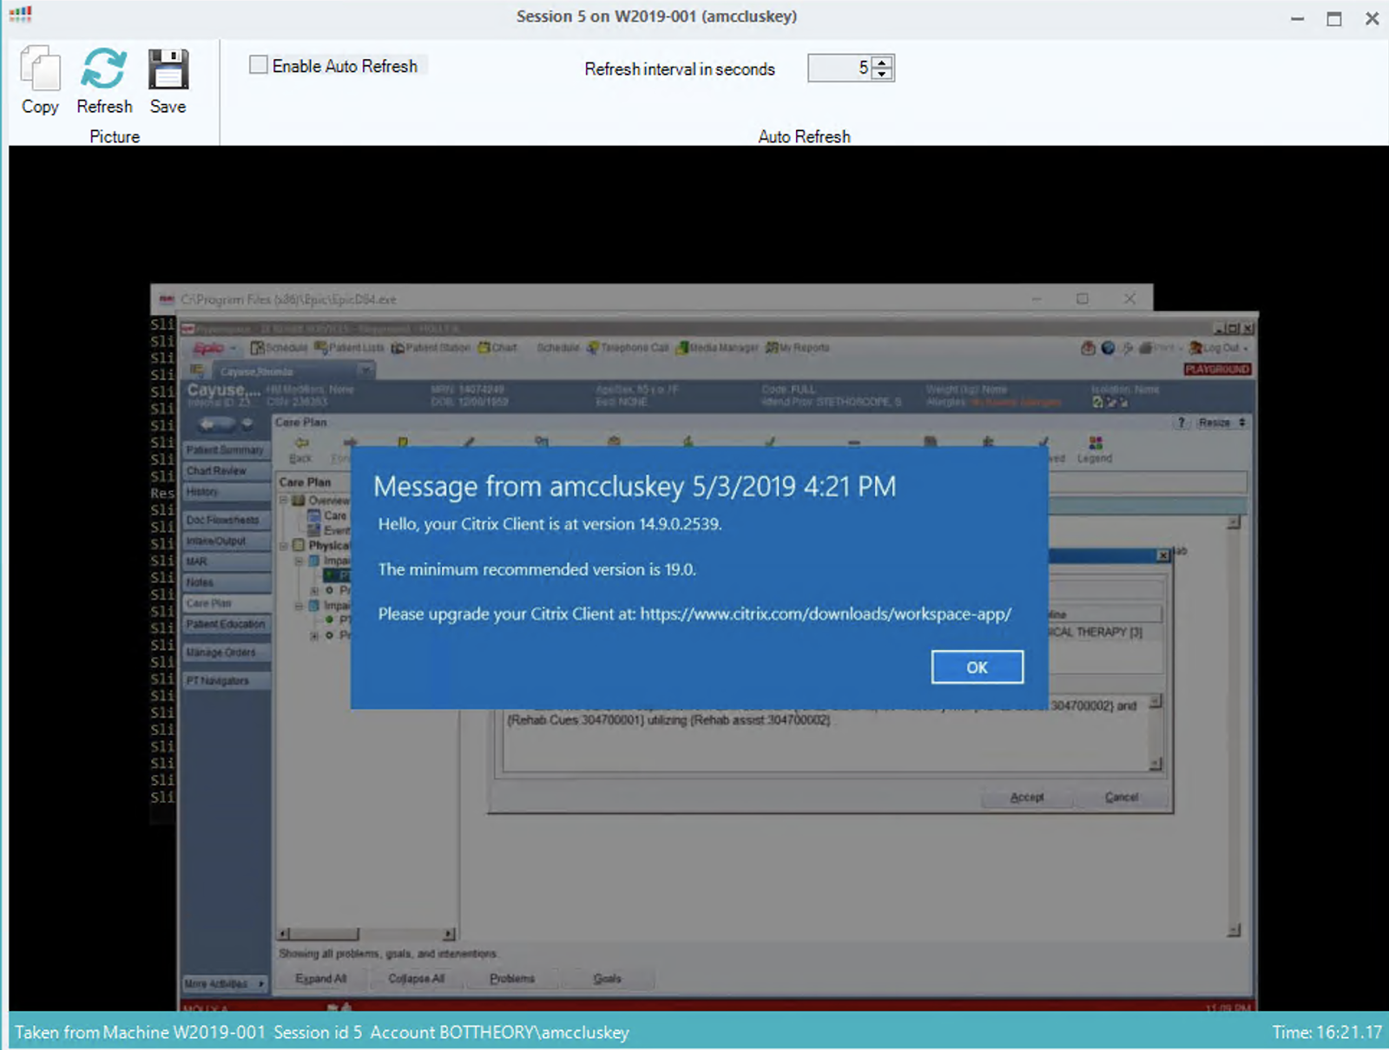Increase refresh interval with up arrow
Screen dimensions: 1389x1050
point(882,62)
